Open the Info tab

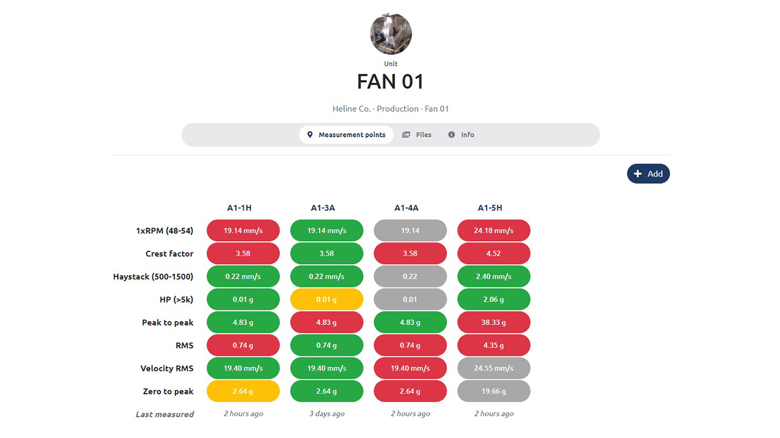pos(461,135)
